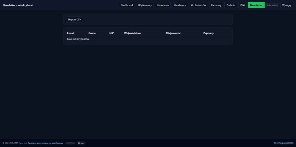Select Partnerzy in the navigation bar
The width and height of the screenshot is (296, 147).
(x=216, y=5)
